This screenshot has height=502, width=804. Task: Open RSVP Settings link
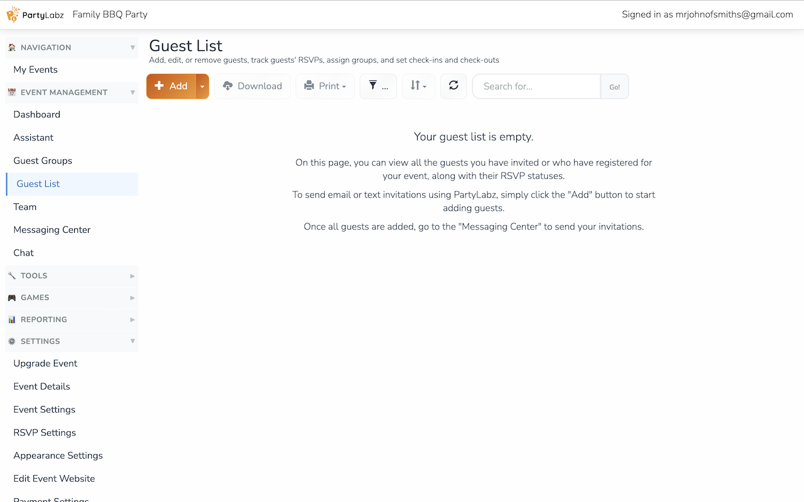(x=45, y=432)
